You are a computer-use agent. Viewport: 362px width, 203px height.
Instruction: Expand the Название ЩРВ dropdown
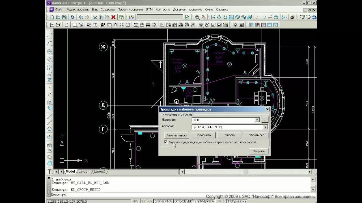pos(257,120)
